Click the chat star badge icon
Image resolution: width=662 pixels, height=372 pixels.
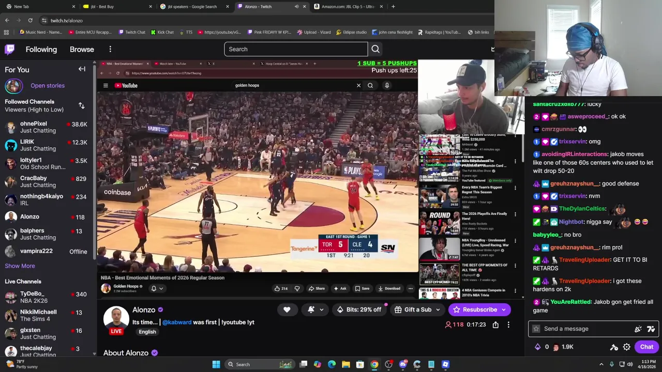[x=536, y=329]
